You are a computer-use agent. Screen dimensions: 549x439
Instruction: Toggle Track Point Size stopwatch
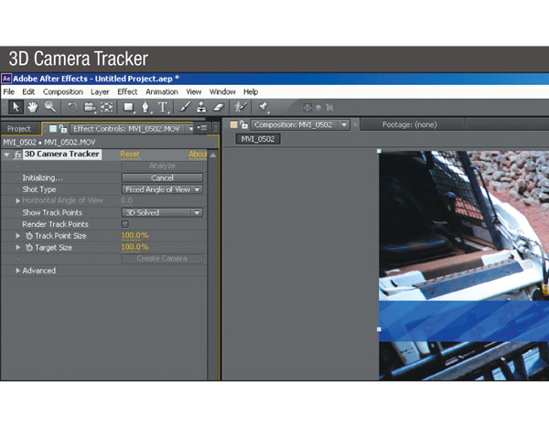click(x=29, y=236)
